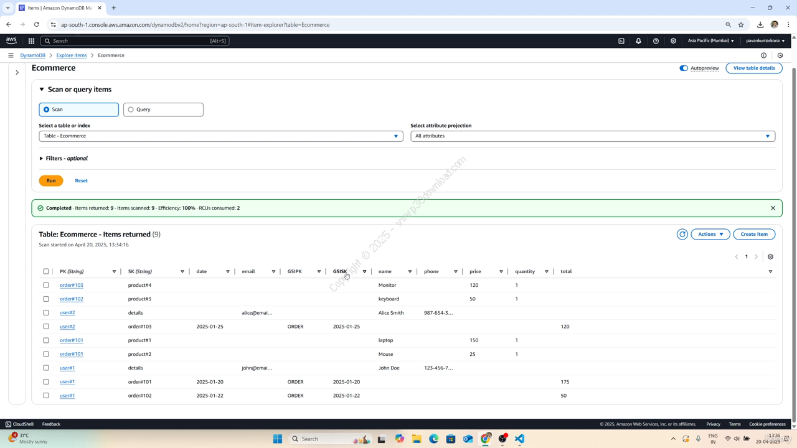Image resolution: width=797 pixels, height=448 pixels.
Task: Toggle the Autopreview switch
Action: [684, 68]
